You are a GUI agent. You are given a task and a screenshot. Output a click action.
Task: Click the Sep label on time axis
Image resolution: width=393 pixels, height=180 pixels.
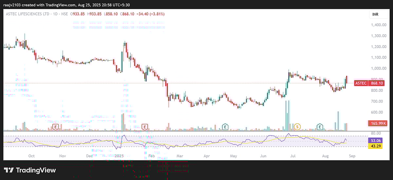click(352, 156)
